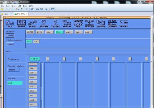Open the FILE tool in the STRUC toolbar

tap(10, 24)
